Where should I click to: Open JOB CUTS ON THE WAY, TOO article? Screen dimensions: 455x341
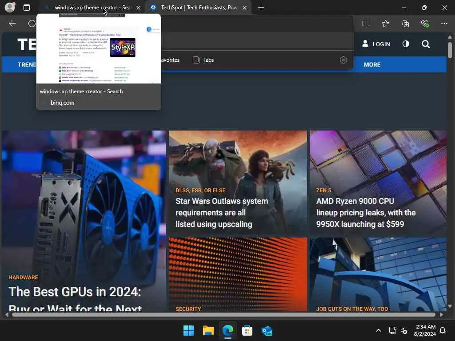point(378,274)
